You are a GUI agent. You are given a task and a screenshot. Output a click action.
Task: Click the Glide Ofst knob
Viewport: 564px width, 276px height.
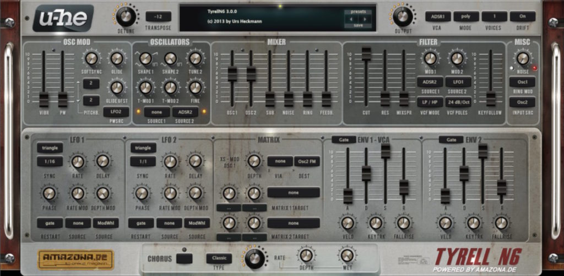(x=117, y=88)
